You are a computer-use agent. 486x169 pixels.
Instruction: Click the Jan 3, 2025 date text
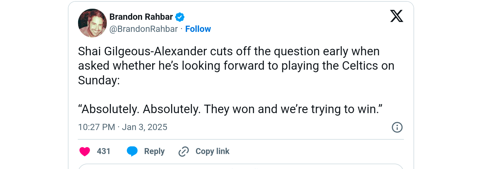coord(145,127)
